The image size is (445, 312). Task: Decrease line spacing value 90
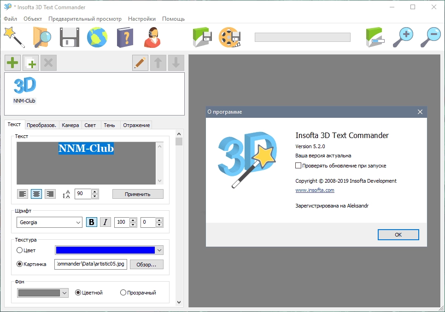(95, 196)
